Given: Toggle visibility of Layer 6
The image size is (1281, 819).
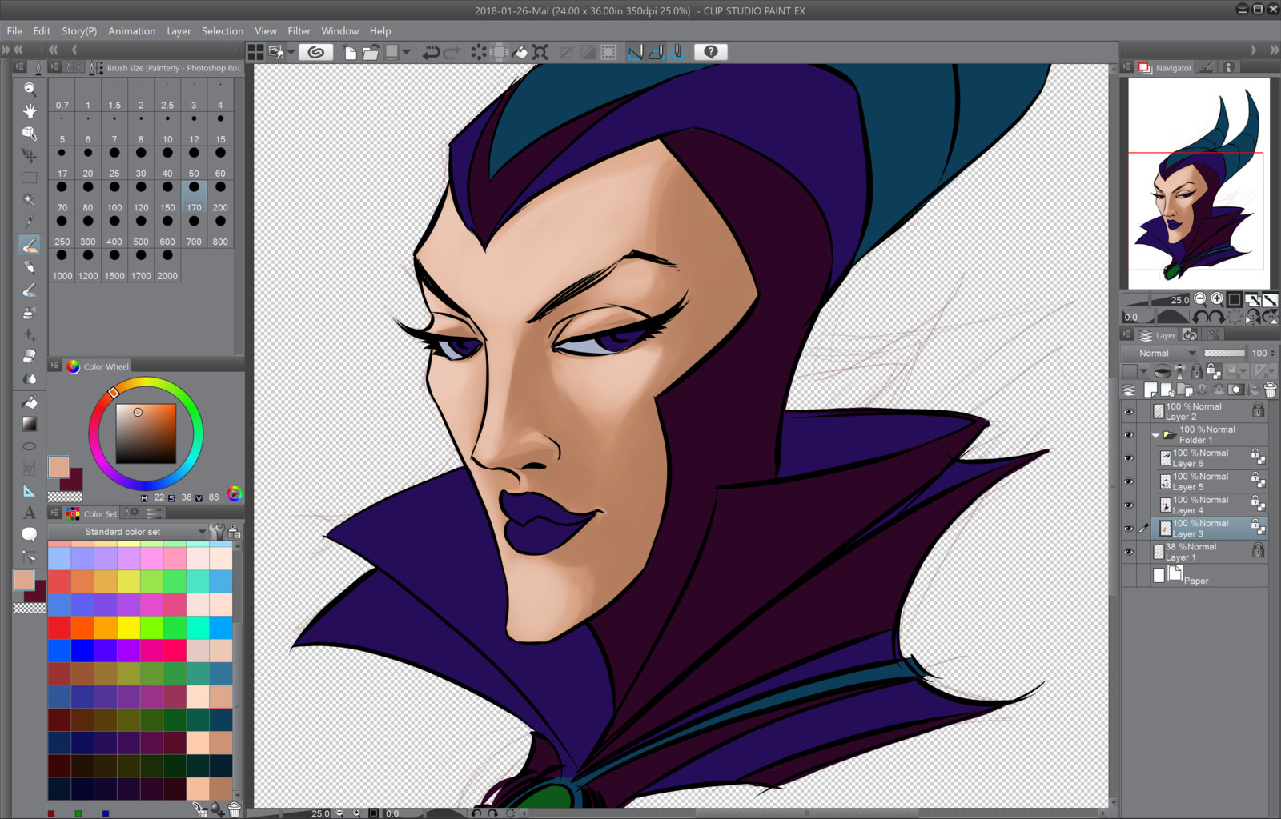Looking at the screenshot, I should point(1129,458).
